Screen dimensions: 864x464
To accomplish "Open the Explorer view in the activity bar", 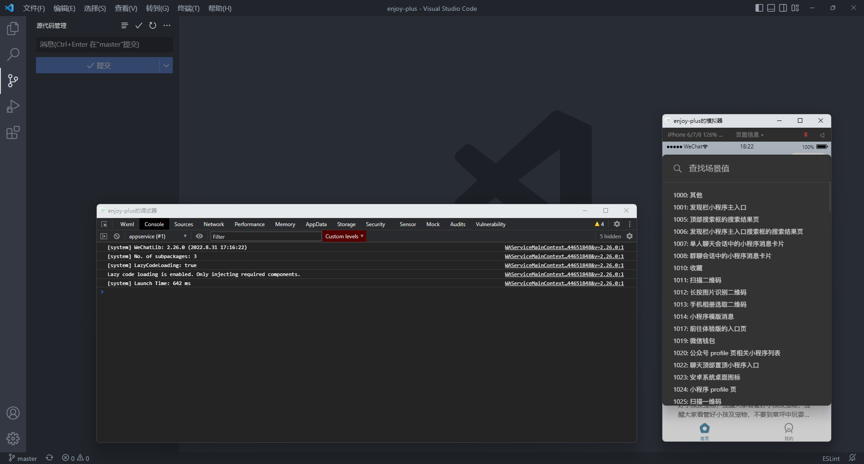I will click(x=13, y=28).
